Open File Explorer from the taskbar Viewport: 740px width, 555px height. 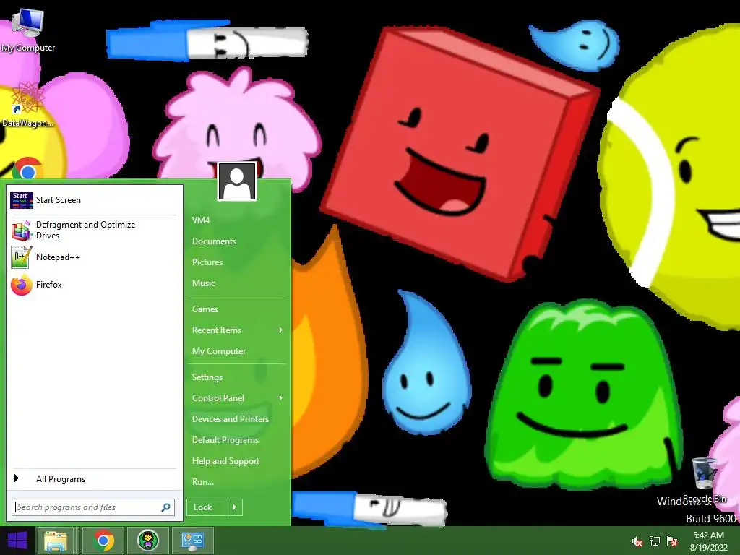[55, 541]
